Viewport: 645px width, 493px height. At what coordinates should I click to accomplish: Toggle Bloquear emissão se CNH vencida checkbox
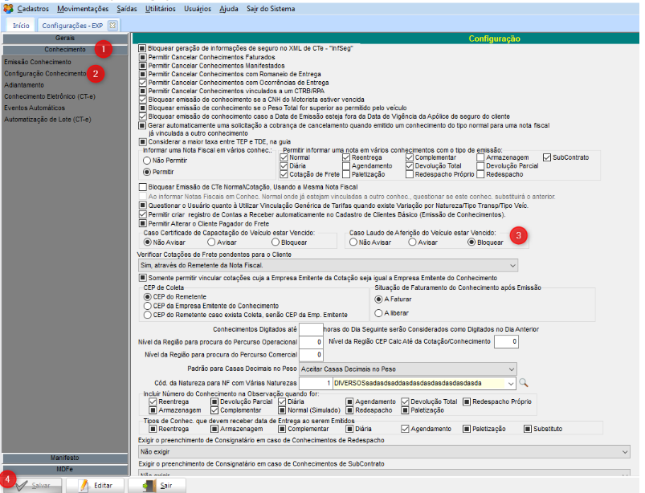pyautogui.click(x=143, y=100)
